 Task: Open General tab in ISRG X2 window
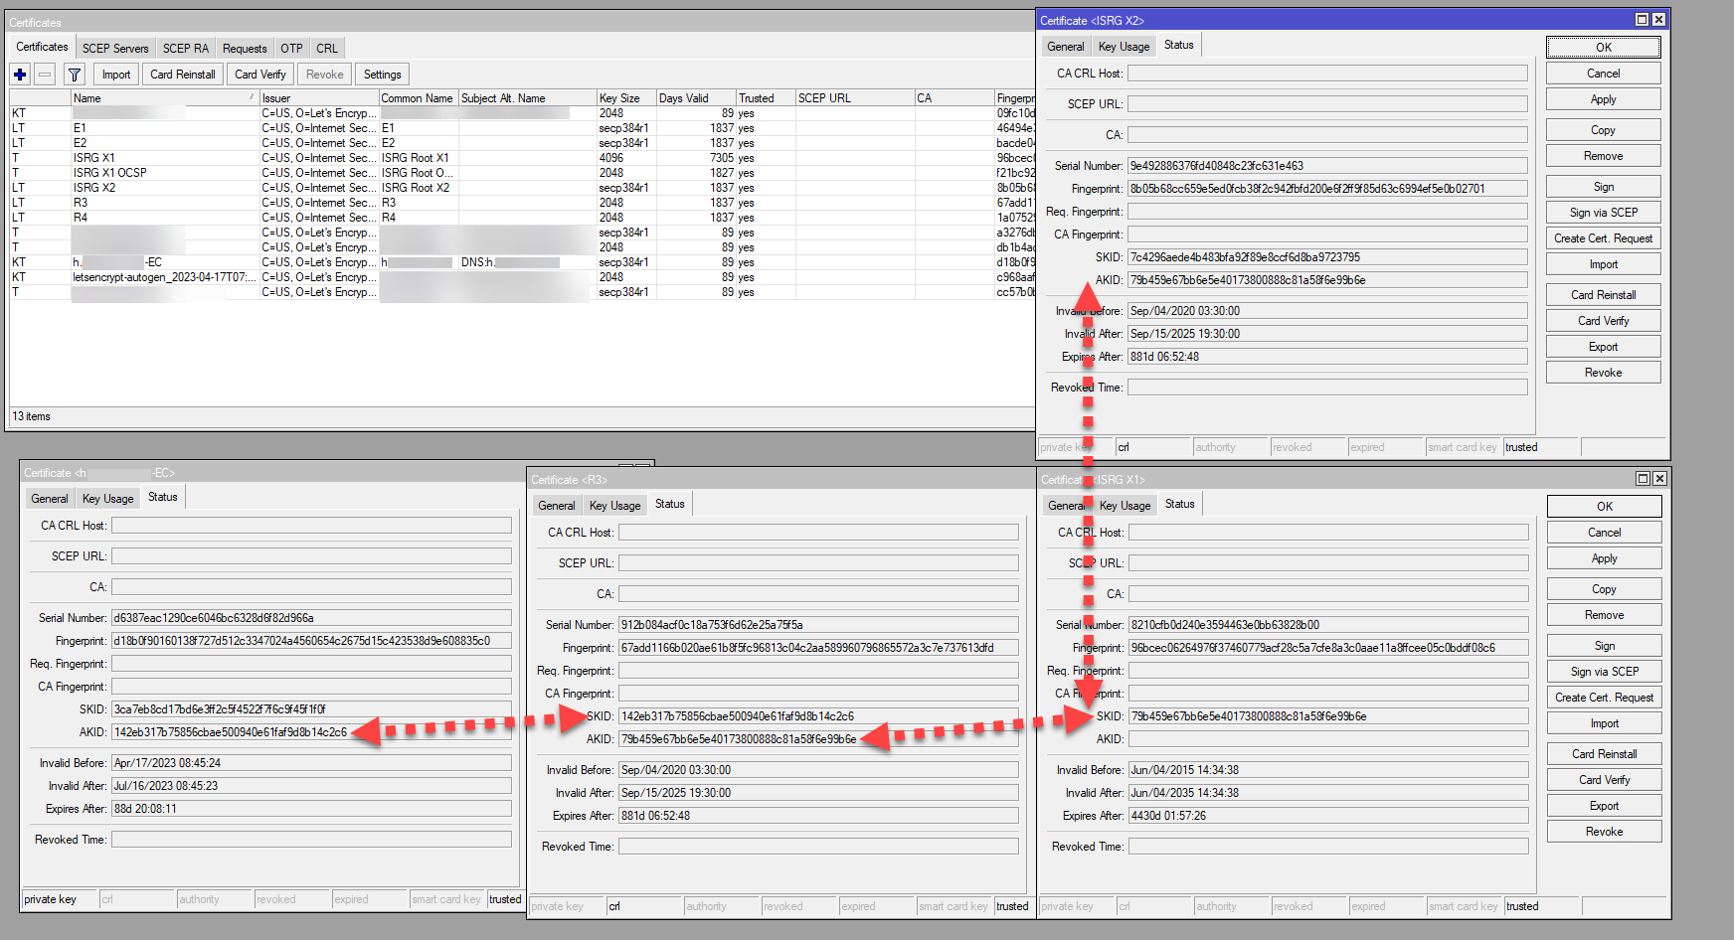click(x=1066, y=47)
